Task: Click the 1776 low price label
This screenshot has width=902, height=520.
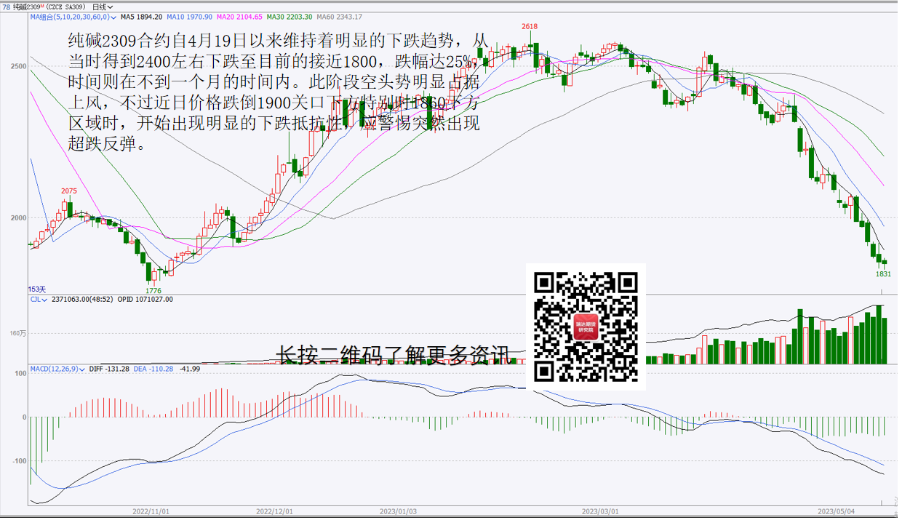Action: (x=153, y=291)
